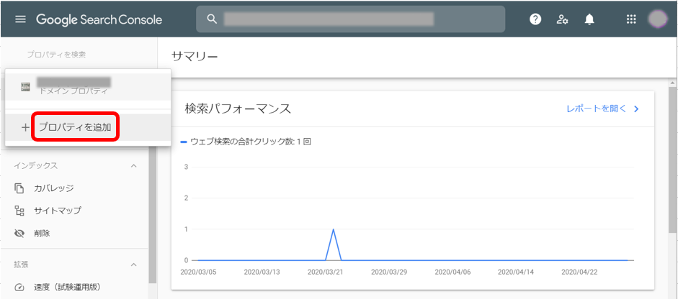This screenshot has height=299, width=678.
Task: Click the chart peak near 2020/03/21
Action: pos(333,229)
